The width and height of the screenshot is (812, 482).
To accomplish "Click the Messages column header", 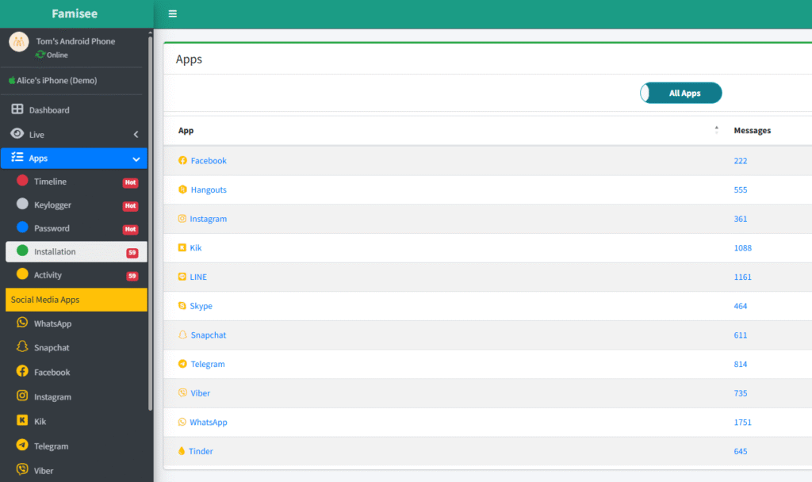I will (753, 131).
